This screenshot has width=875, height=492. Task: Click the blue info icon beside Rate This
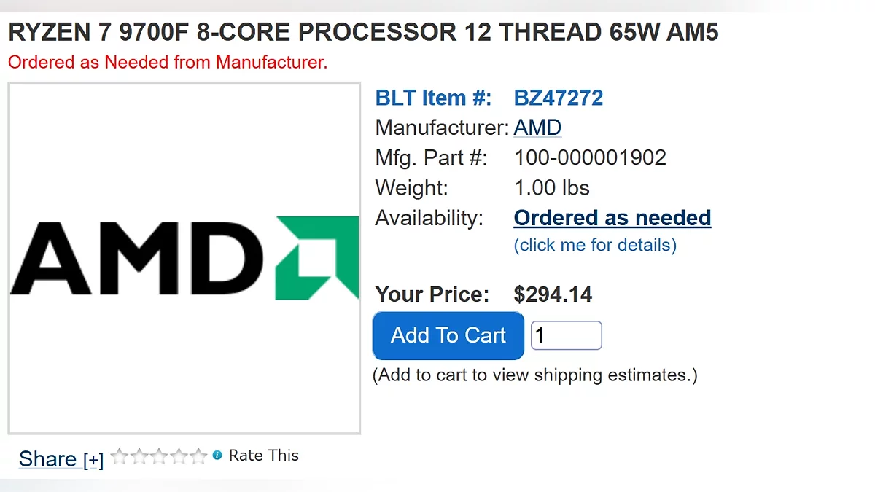[x=217, y=456]
